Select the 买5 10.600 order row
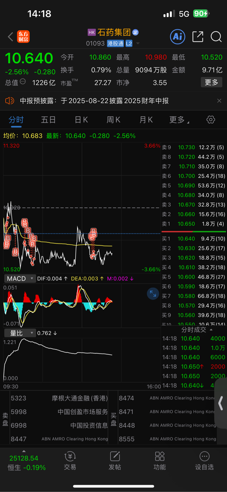The width and height of the screenshot is (227, 492). tap(194, 277)
